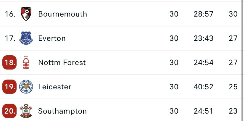Click position number 17 beside Everton
This screenshot has width=245, height=121.
10,38
